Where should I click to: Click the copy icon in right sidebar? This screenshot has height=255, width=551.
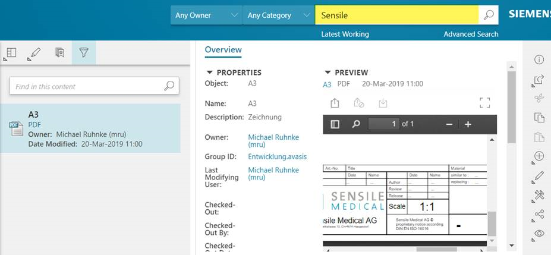539,117
